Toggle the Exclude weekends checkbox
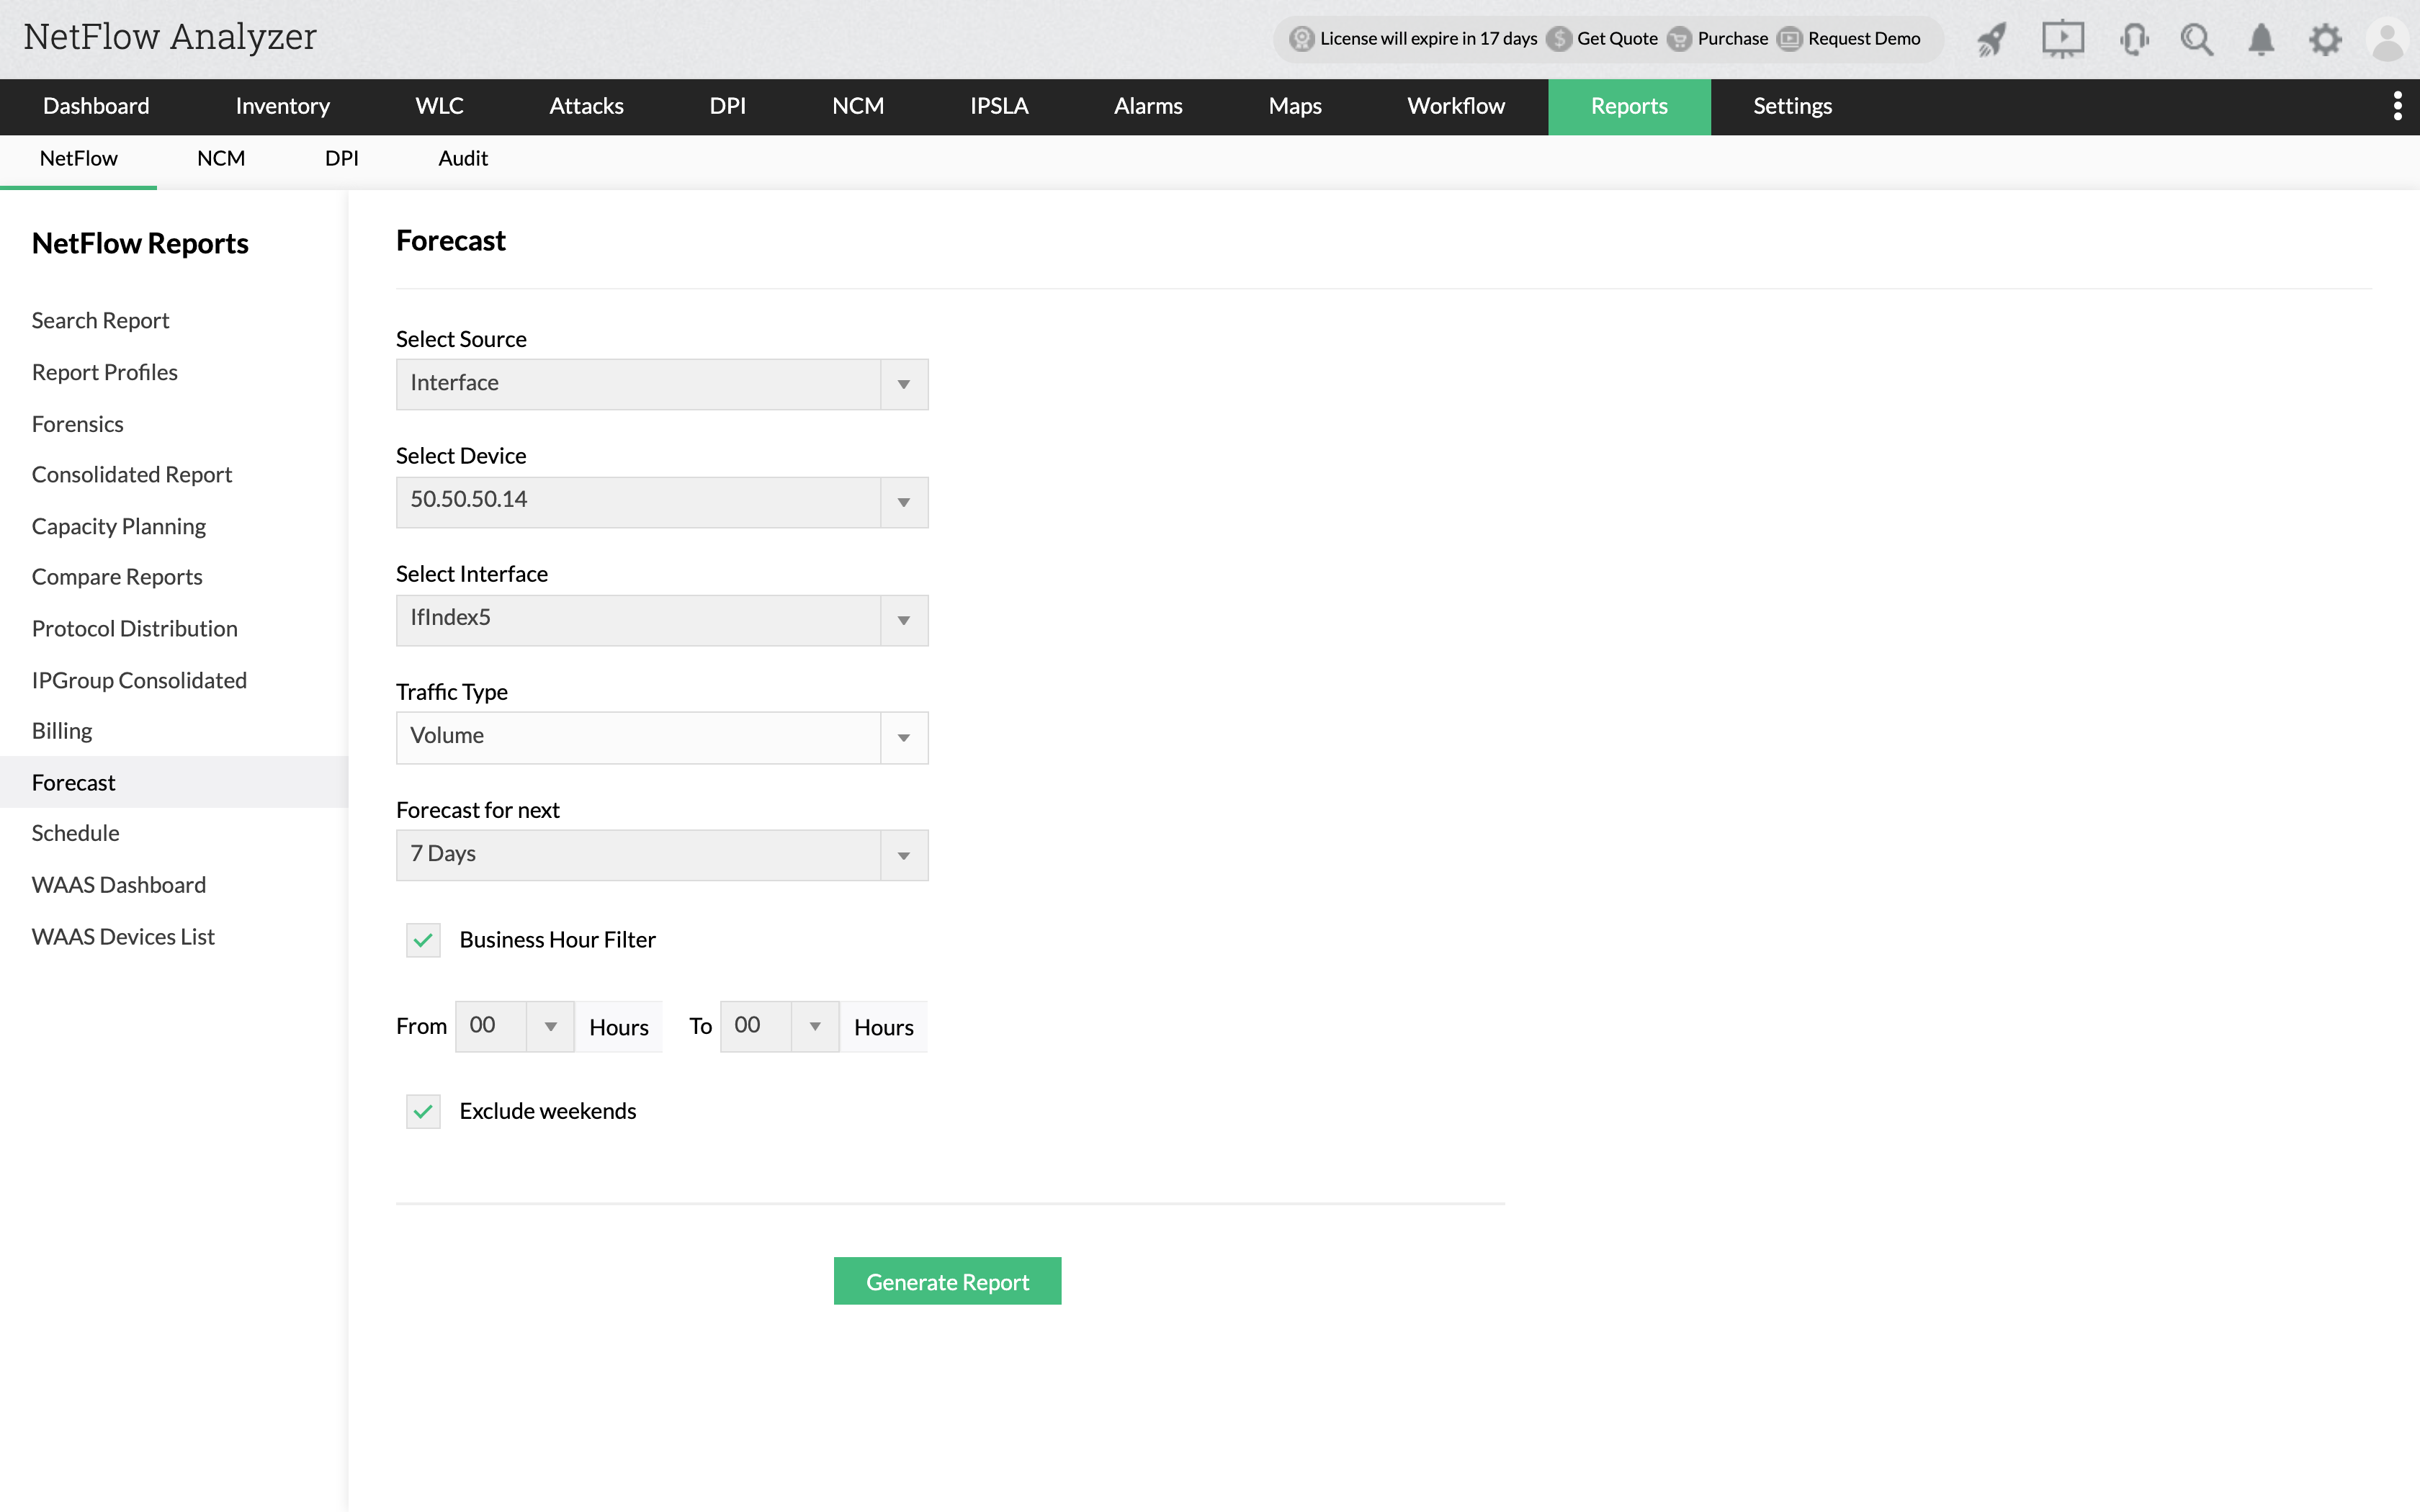The width and height of the screenshot is (2420, 1512). (423, 1110)
